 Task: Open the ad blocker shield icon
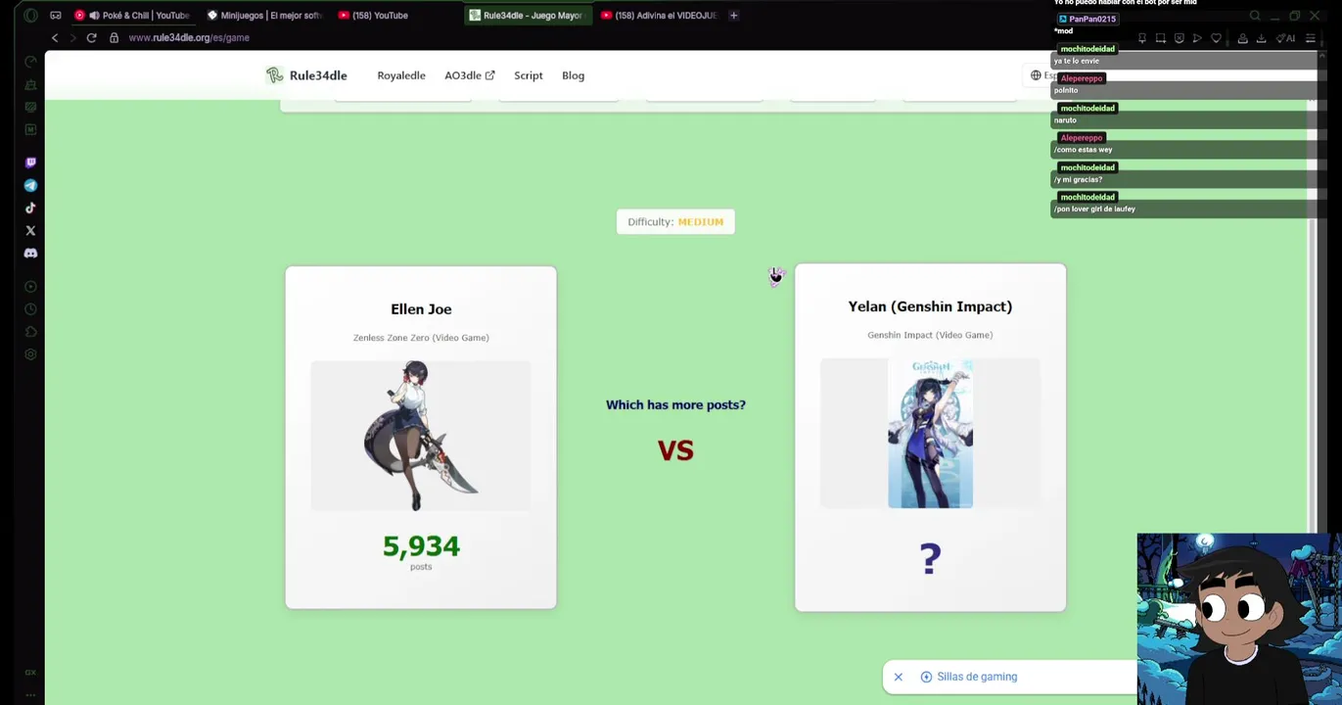(1180, 38)
